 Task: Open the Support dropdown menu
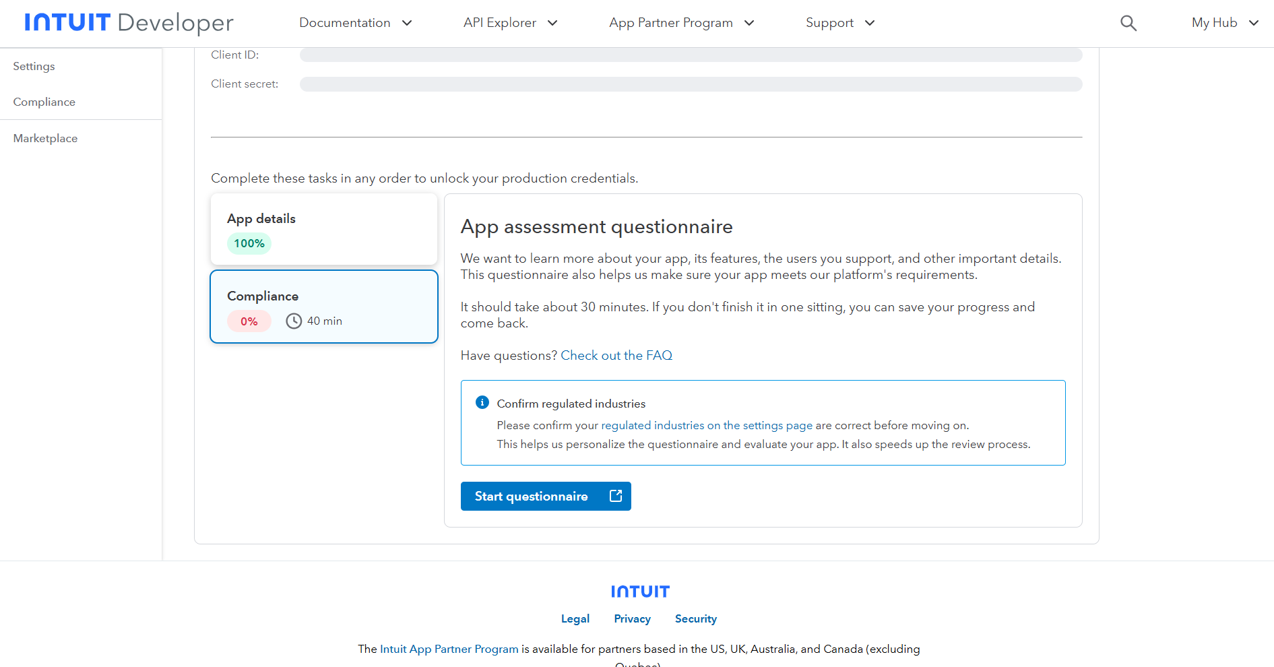tap(839, 23)
